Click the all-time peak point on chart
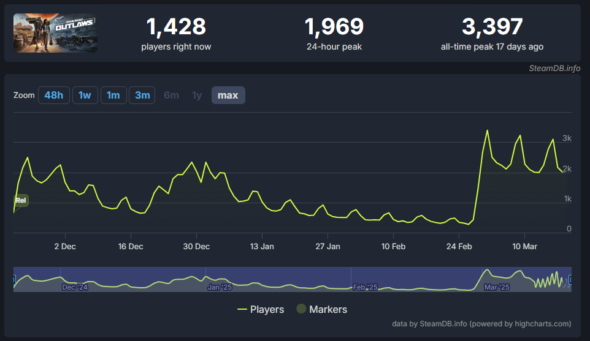The width and height of the screenshot is (590, 341). coord(488,130)
